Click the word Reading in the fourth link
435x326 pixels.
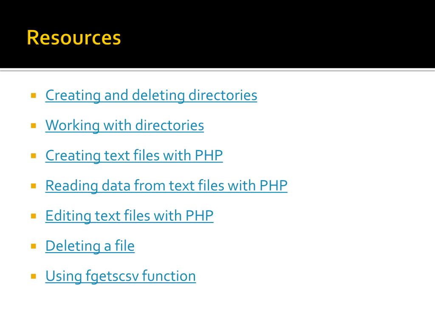71,185
